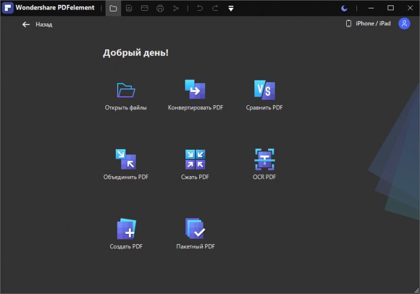Open the Пакетный PDF batch tool
The width and height of the screenshot is (420, 294).
click(x=195, y=229)
